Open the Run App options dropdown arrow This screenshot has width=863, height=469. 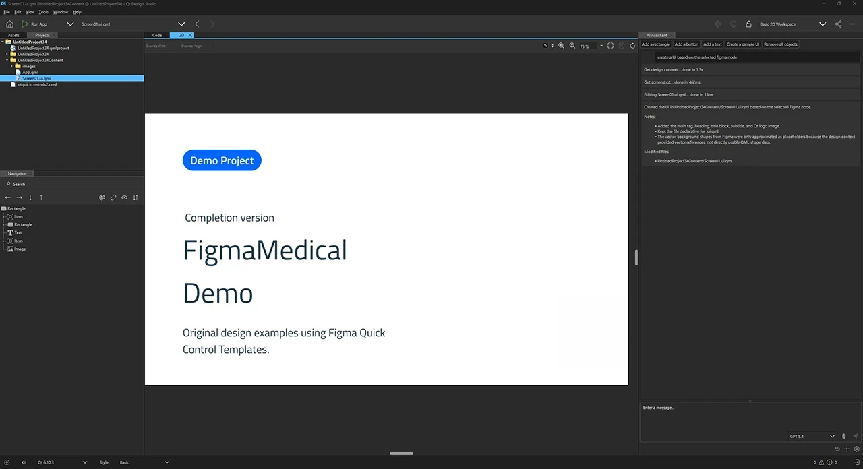(70, 24)
